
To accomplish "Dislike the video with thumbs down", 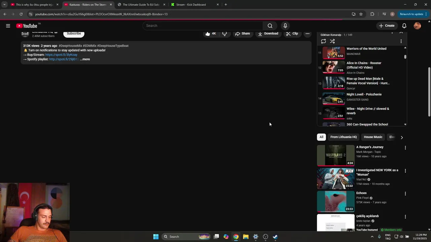I will tap(225, 34).
